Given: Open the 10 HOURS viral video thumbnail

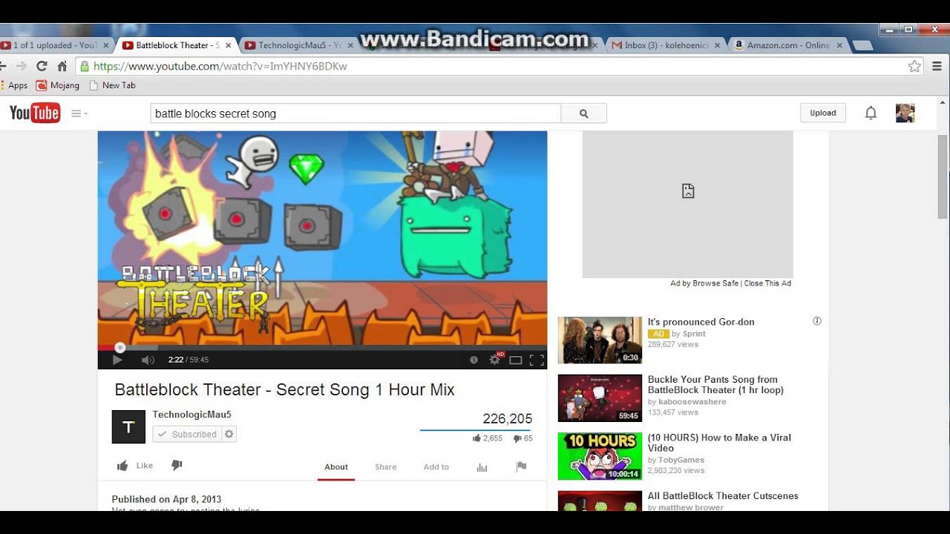Looking at the screenshot, I should point(600,456).
